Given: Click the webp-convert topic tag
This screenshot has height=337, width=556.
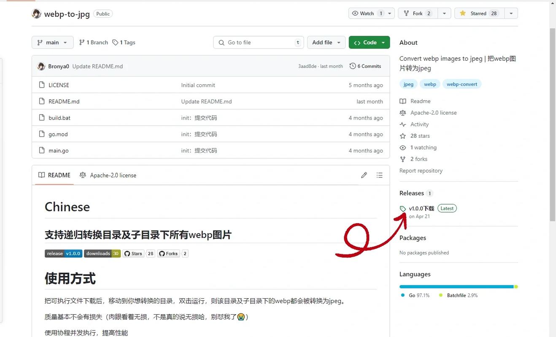Looking at the screenshot, I should (x=462, y=84).
